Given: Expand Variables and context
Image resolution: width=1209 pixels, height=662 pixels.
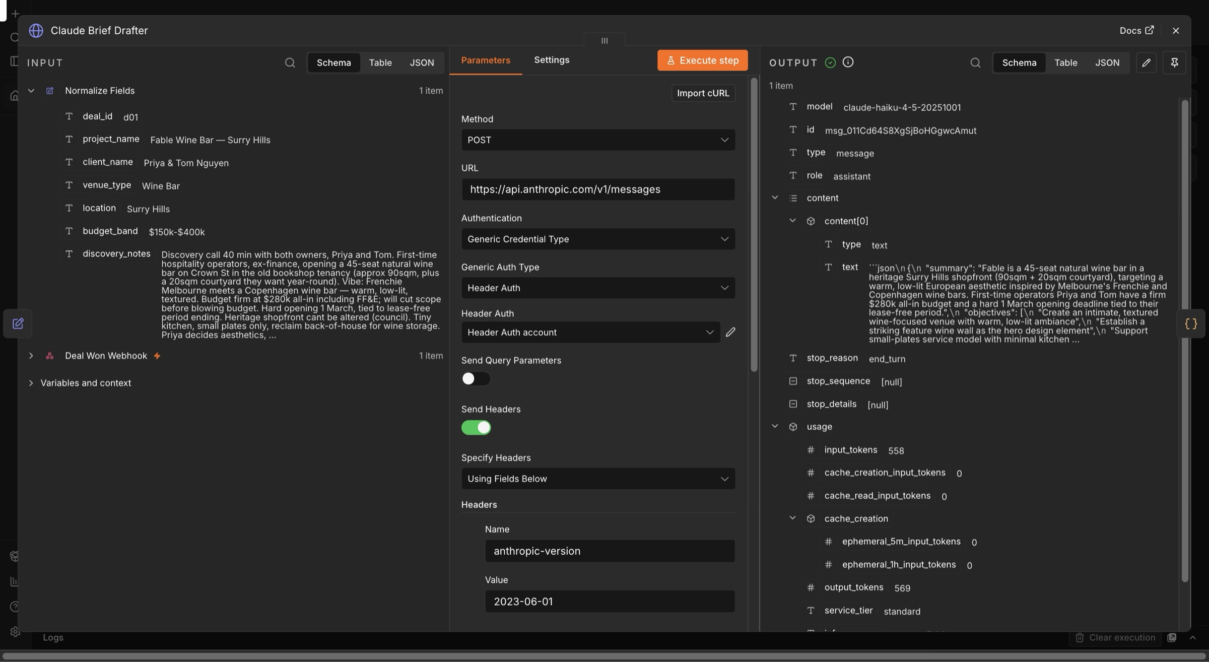Looking at the screenshot, I should tap(31, 383).
